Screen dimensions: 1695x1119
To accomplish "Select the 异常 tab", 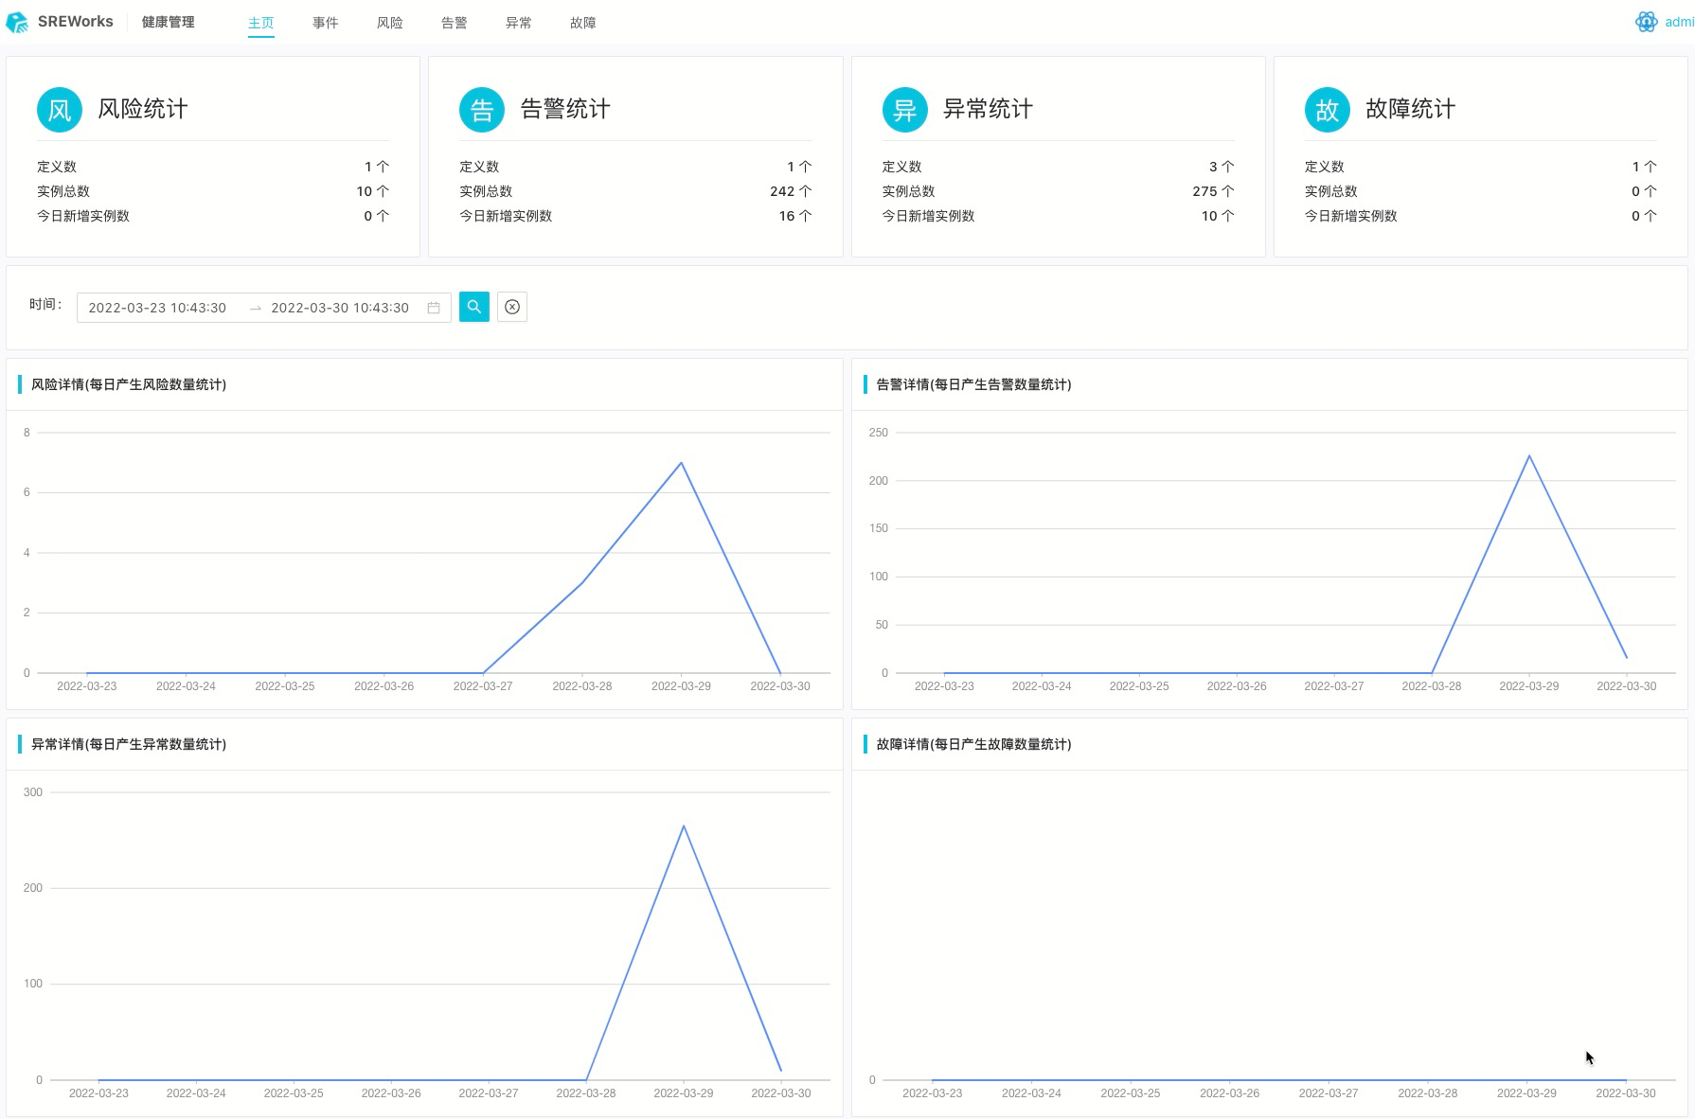I will pyautogui.click(x=518, y=23).
